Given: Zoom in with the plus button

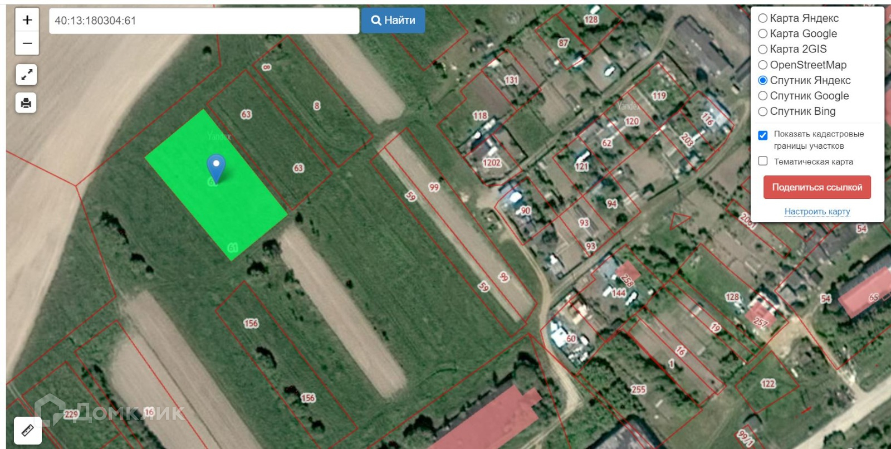Looking at the screenshot, I should pos(27,20).
